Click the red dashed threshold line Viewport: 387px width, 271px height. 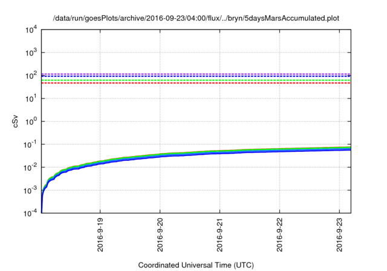(196, 83)
